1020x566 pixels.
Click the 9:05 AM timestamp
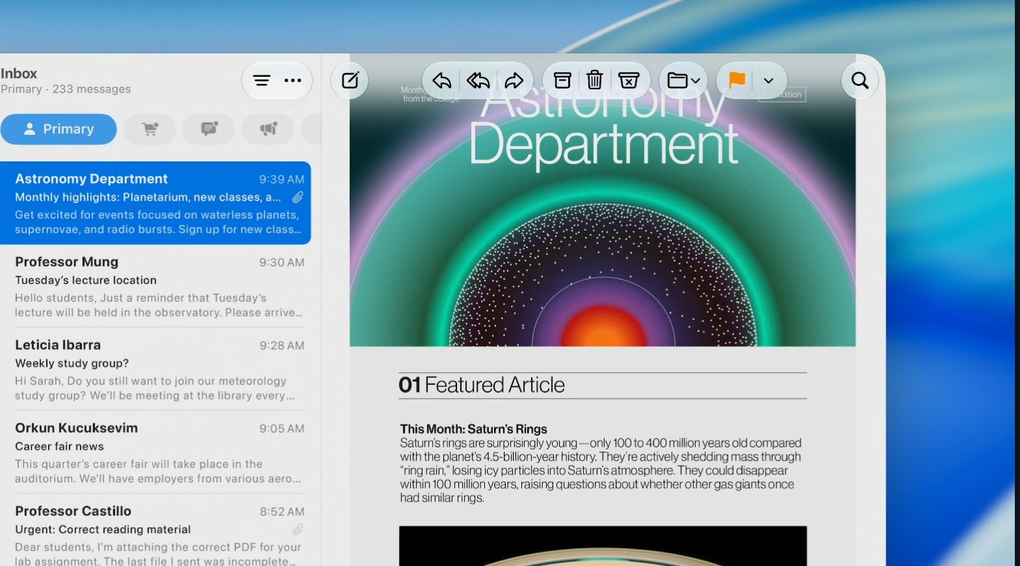click(281, 429)
